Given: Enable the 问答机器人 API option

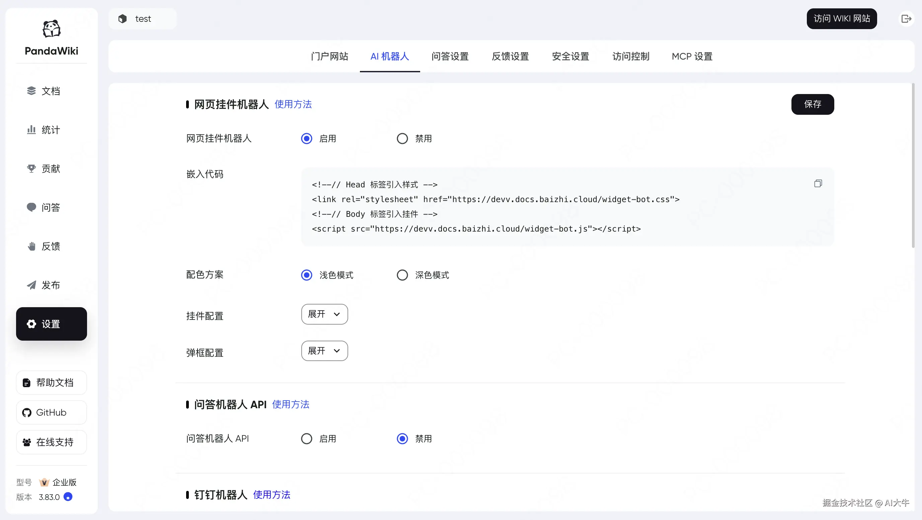Looking at the screenshot, I should click(x=306, y=438).
